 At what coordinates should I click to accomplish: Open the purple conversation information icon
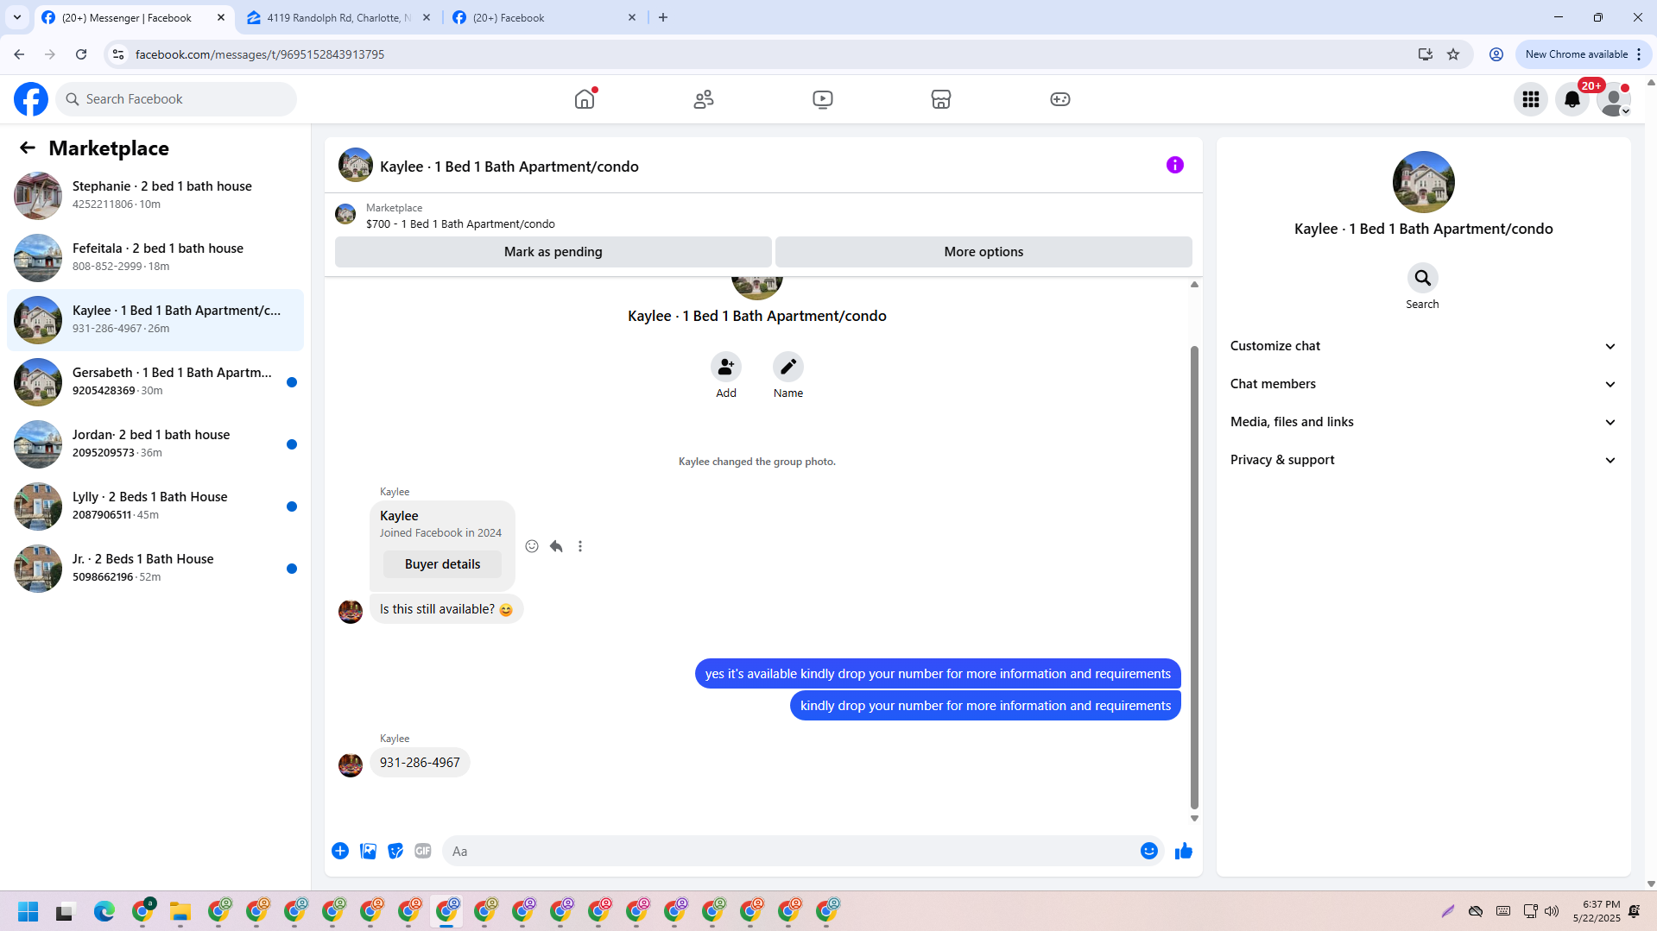click(x=1175, y=165)
